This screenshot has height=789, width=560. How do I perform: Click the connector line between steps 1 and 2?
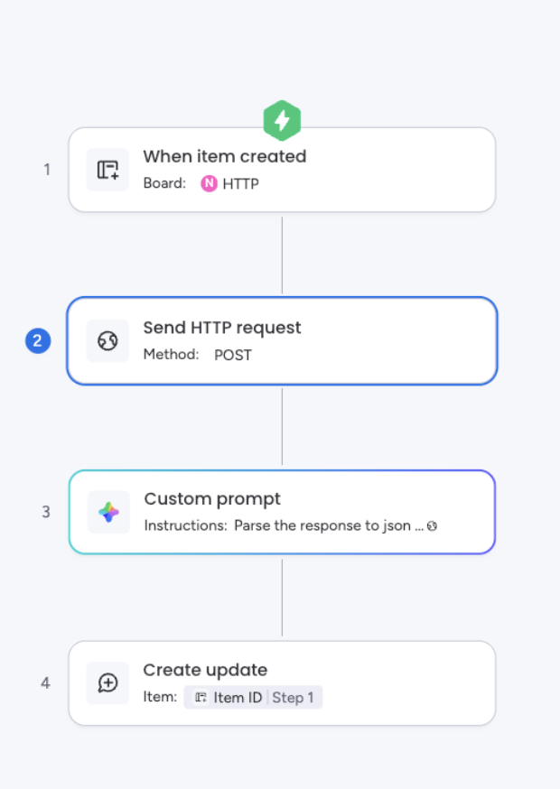pos(282,255)
